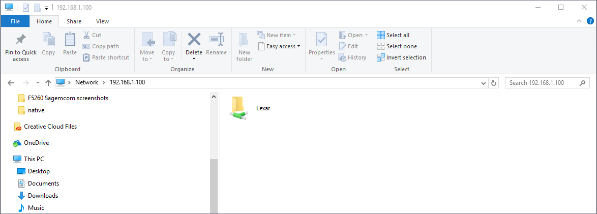This screenshot has width=597, height=214.
Task: Open the address bar history dropdown
Action: [x=483, y=82]
